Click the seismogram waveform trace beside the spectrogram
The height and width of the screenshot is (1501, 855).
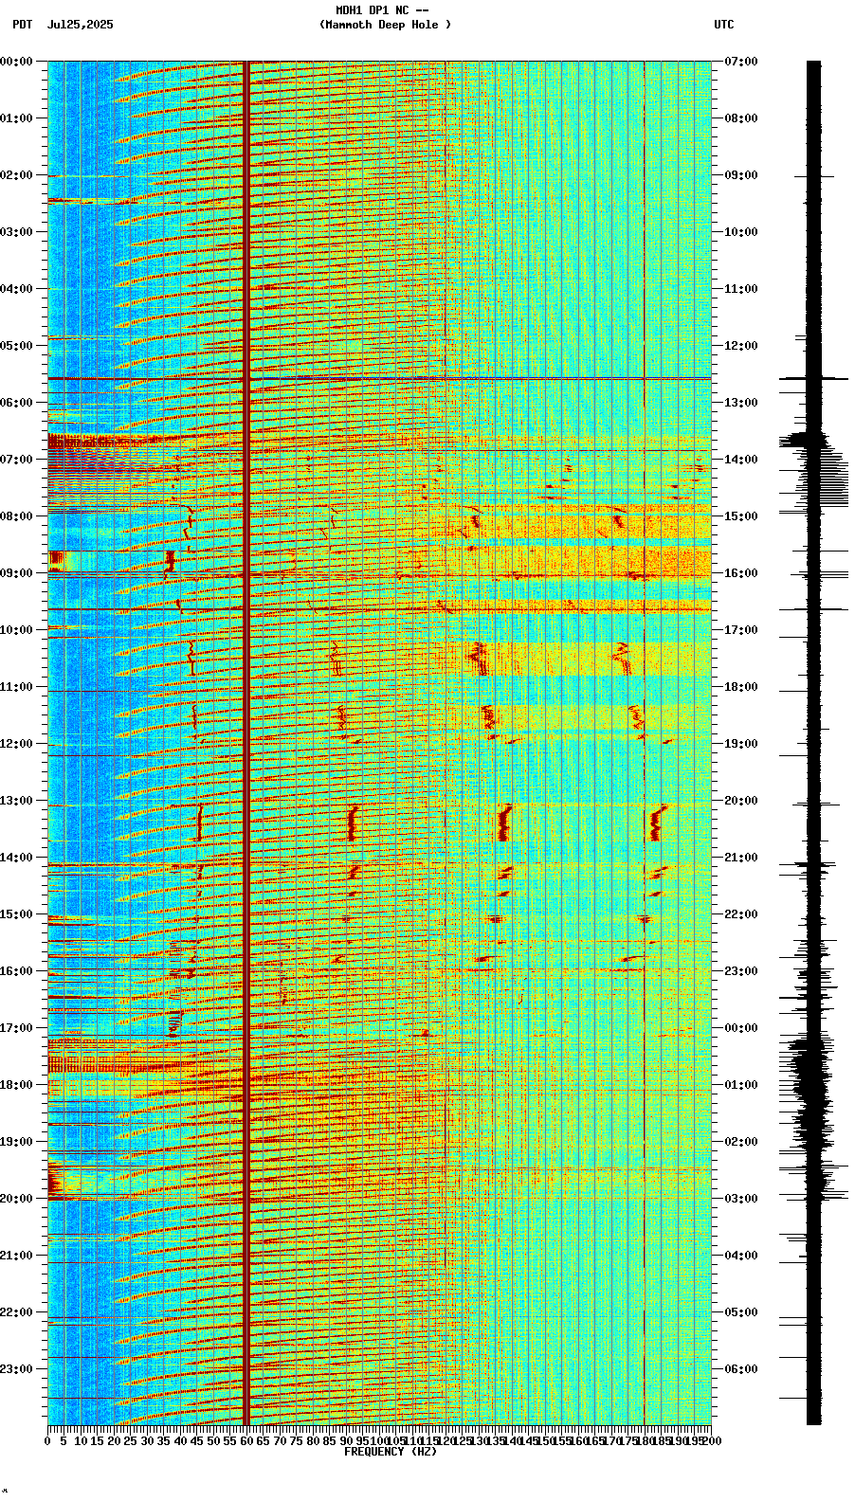[x=813, y=743]
